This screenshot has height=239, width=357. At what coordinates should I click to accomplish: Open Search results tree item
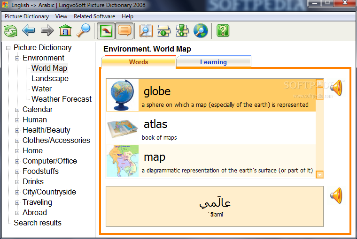tap(38, 223)
